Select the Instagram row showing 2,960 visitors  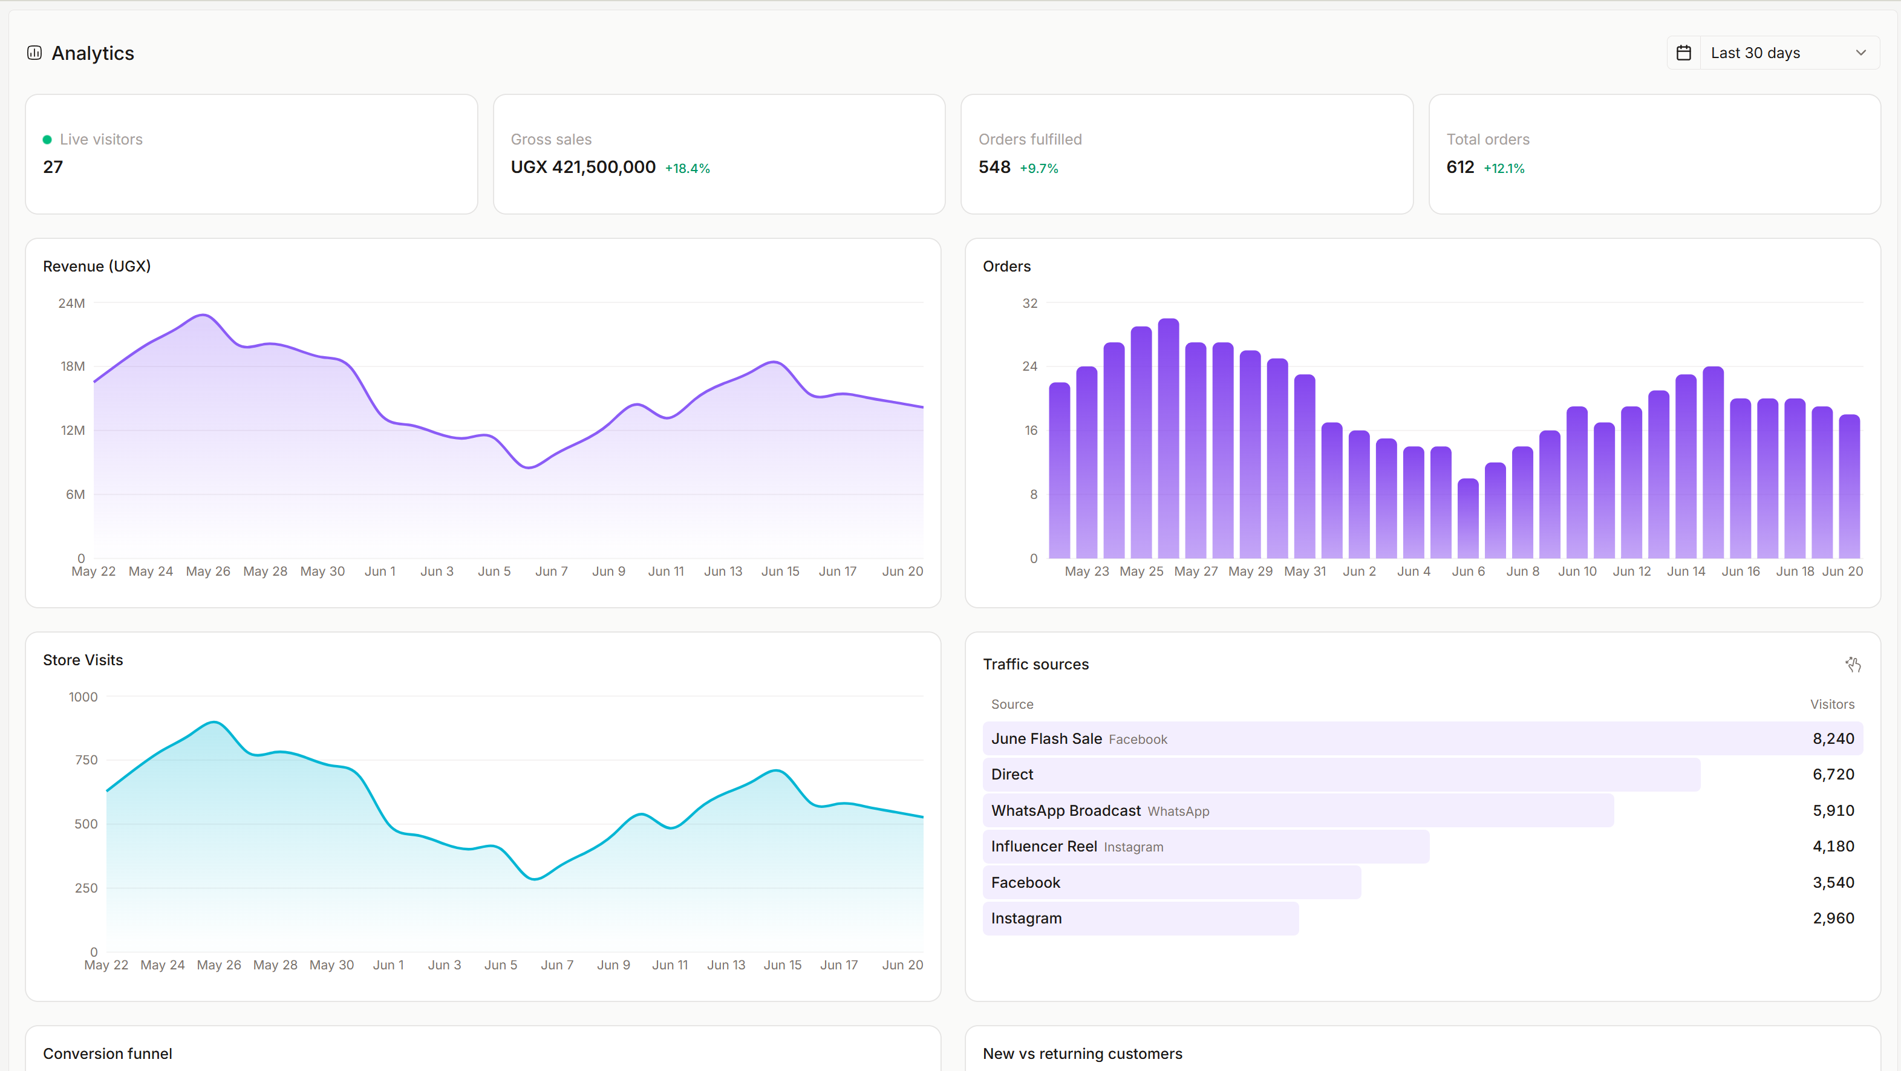point(1423,919)
